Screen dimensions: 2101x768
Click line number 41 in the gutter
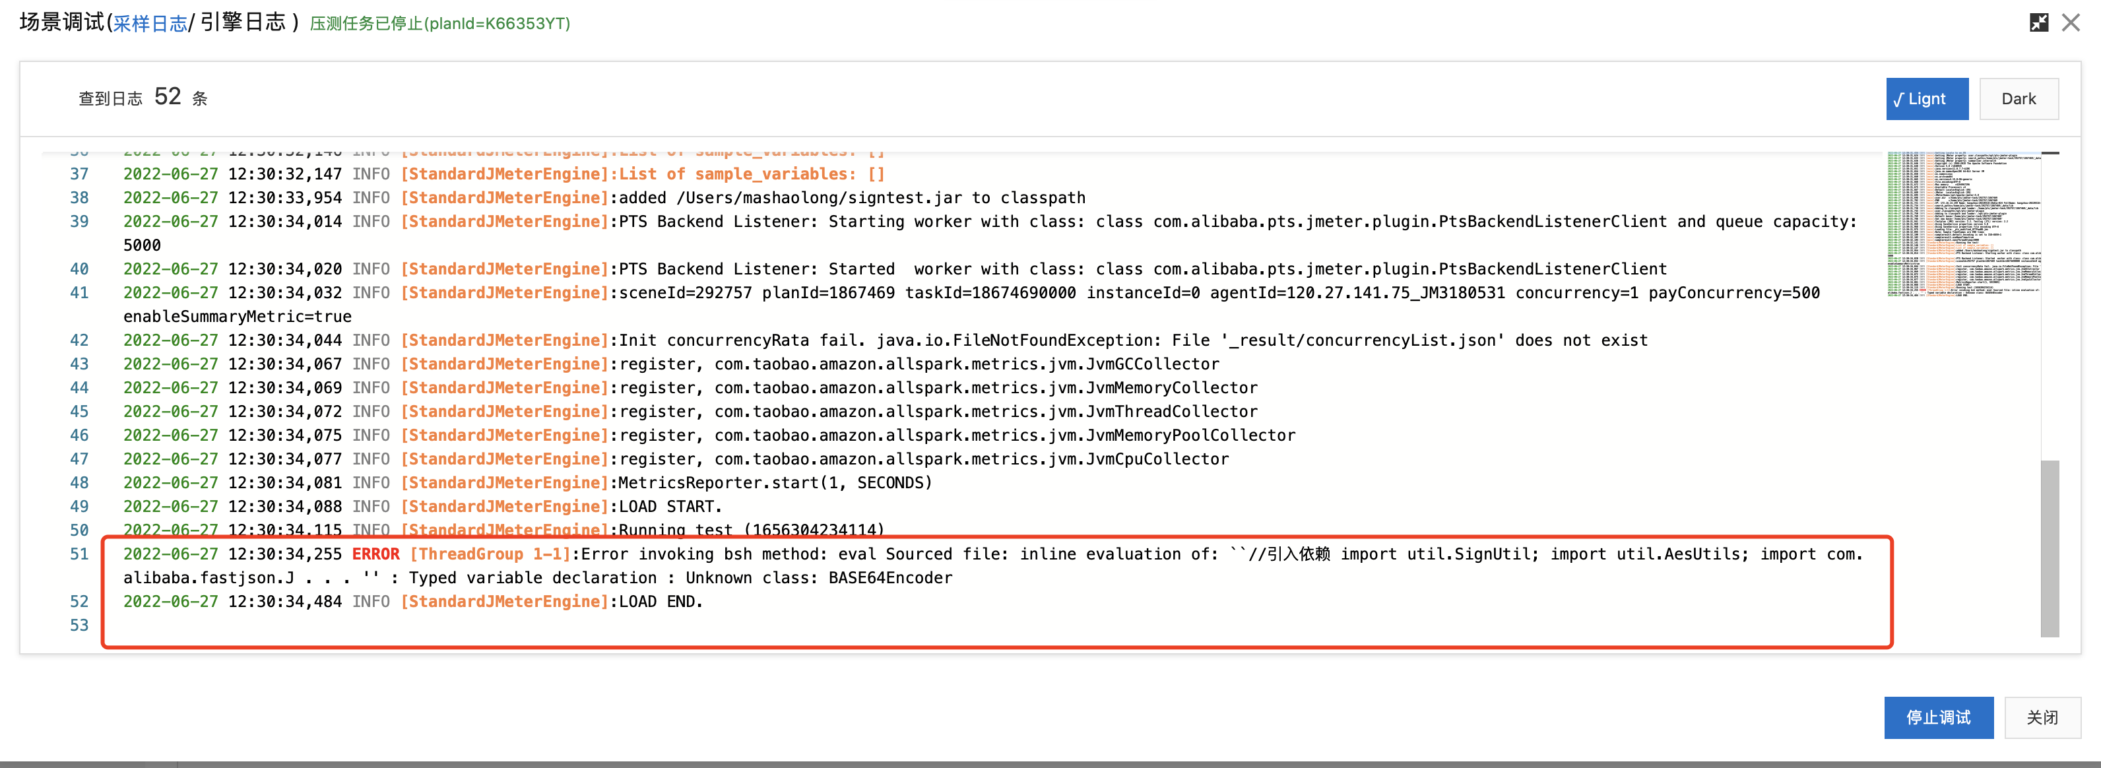click(79, 293)
